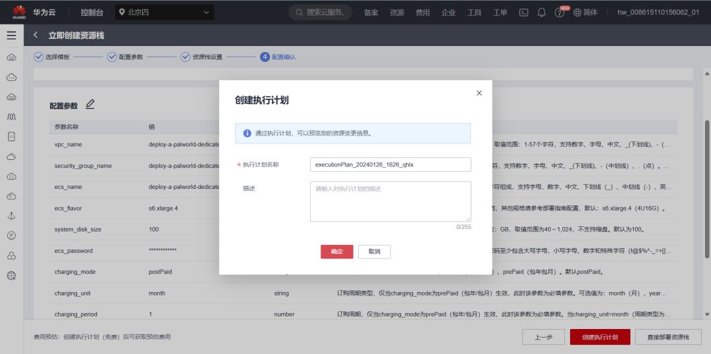Click the search magnifier icon
The width and height of the screenshot is (711, 354).
click(300, 13)
